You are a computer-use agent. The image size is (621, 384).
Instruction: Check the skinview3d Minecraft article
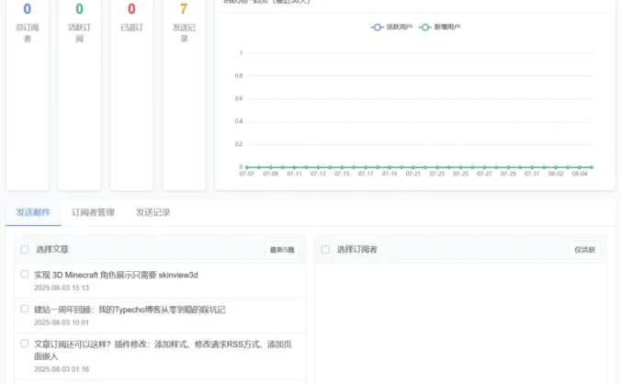pos(25,274)
